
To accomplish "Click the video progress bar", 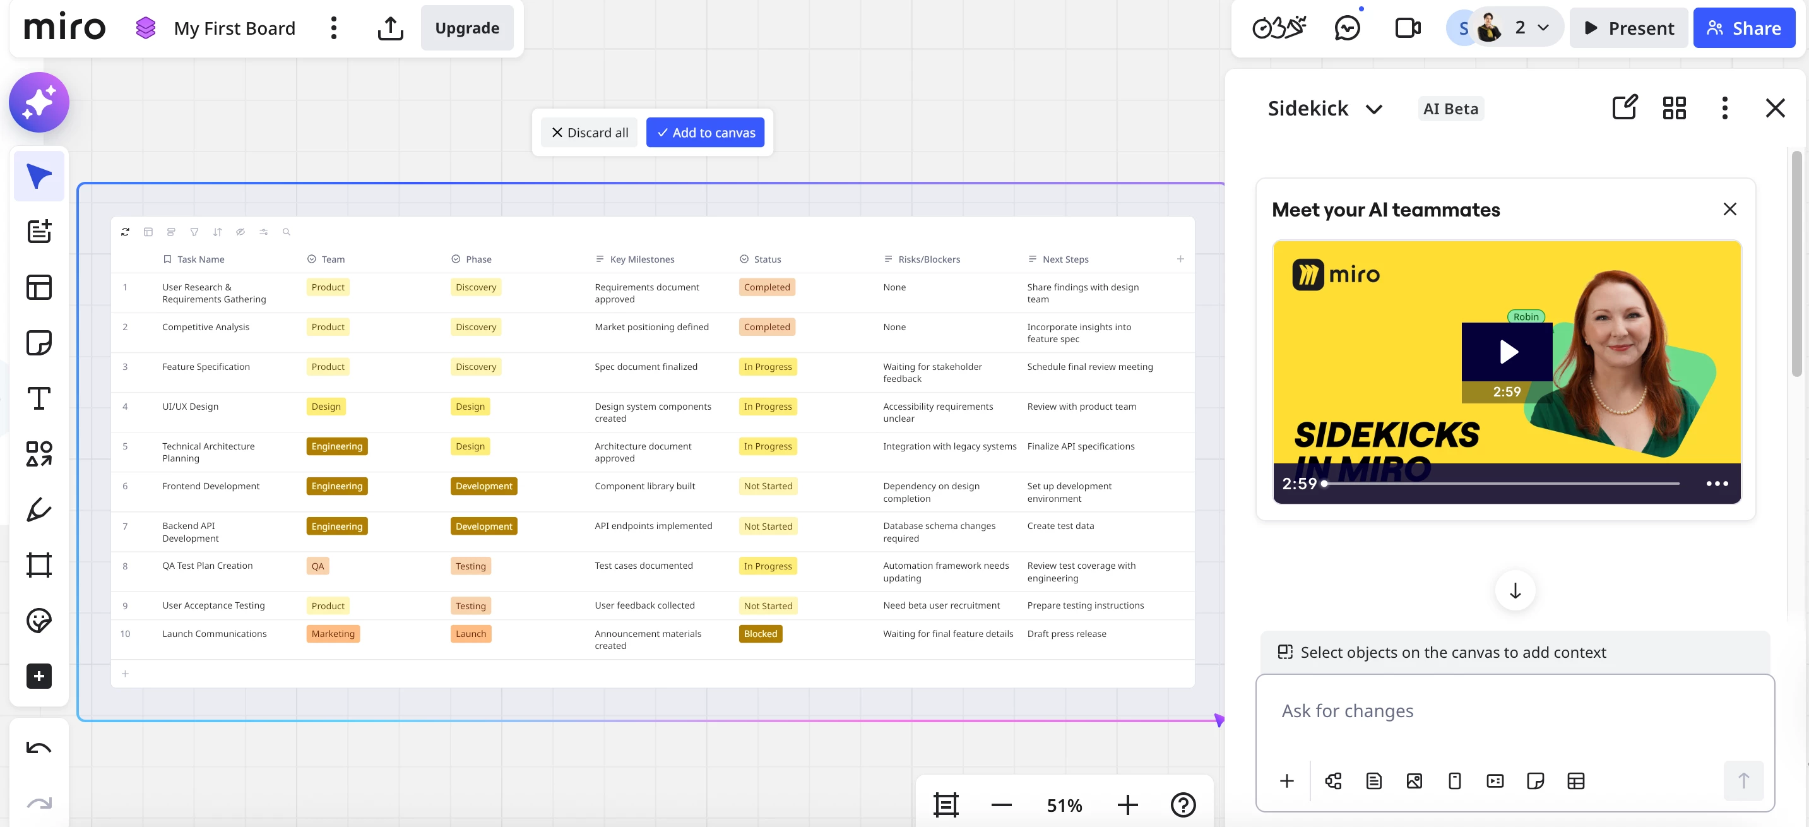I will click(1503, 484).
